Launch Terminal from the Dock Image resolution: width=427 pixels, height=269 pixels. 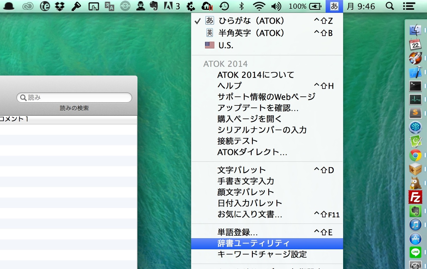[415, 86]
